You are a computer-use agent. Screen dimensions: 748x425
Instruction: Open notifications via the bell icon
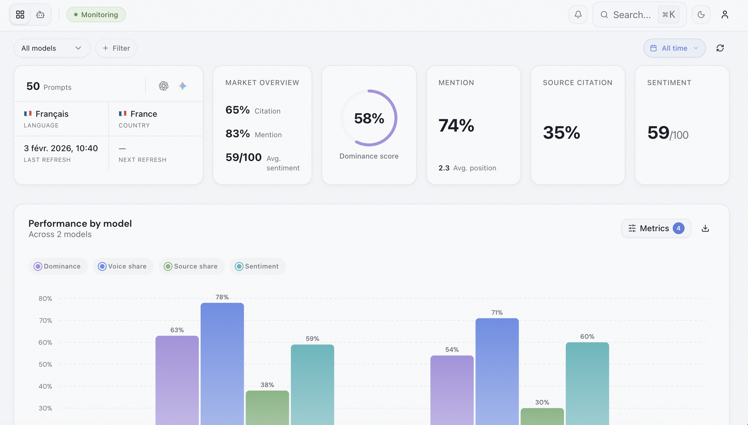578,14
